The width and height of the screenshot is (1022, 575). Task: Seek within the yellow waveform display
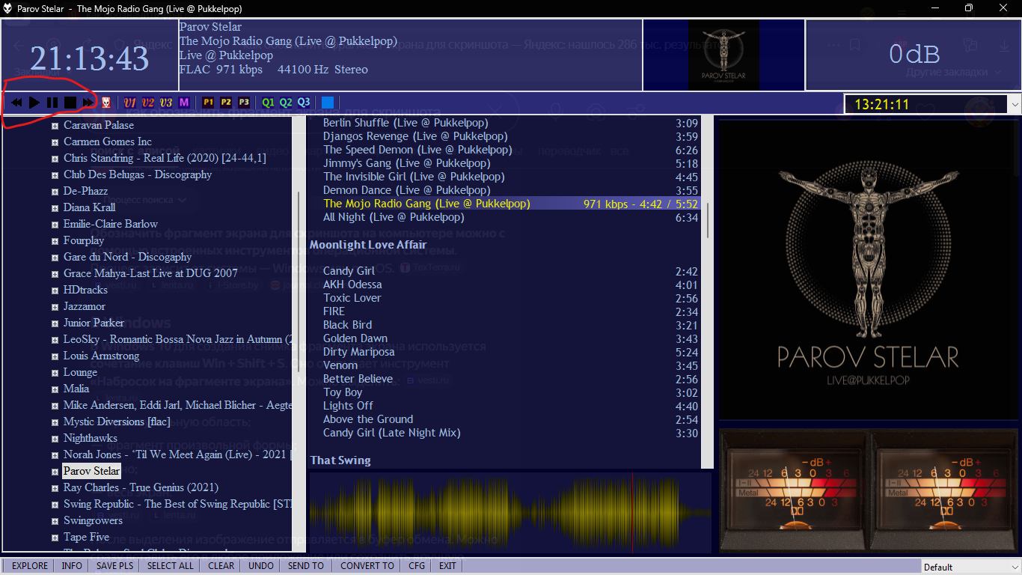coord(509,512)
